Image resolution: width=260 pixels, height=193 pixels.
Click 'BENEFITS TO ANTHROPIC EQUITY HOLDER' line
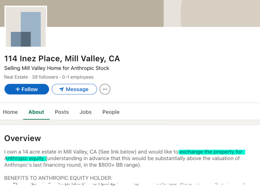point(58,178)
